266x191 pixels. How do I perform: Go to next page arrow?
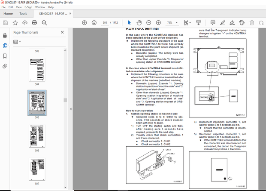click(x=94, y=23)
